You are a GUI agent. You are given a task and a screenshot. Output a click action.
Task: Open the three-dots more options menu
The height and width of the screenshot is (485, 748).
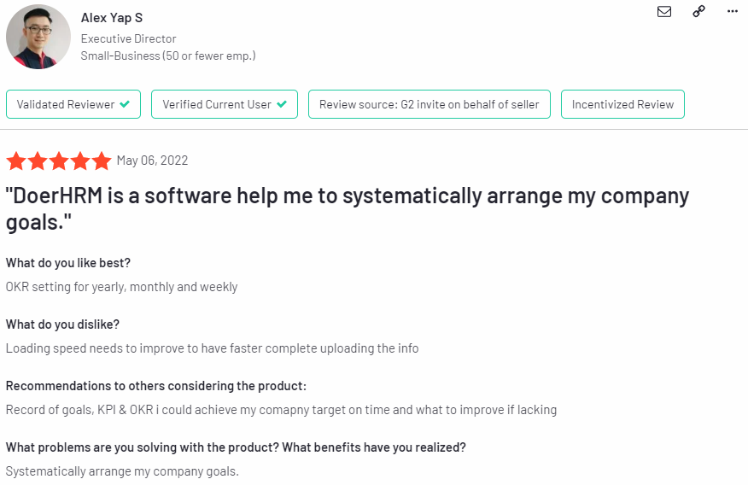733,11
